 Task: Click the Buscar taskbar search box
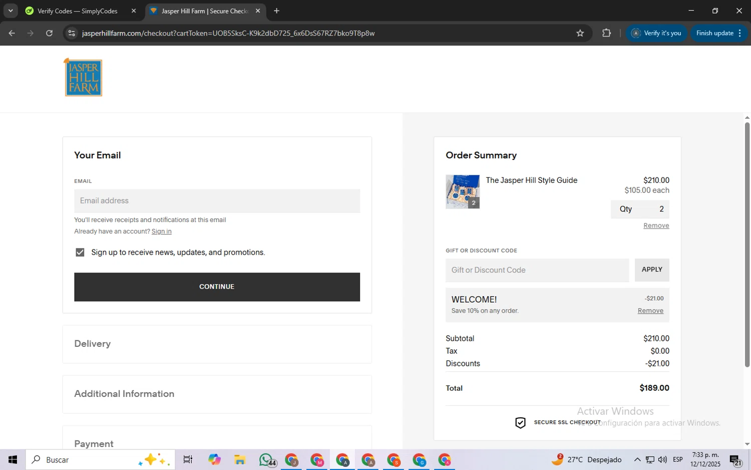[101, 459]
